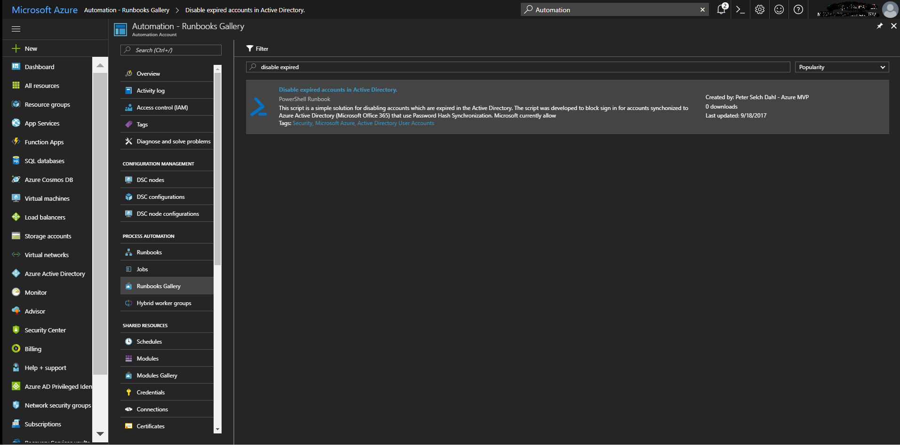This screenshot has height=448, width=900.
Task: Go to Resource groups
Action: click(x=47, y=104)
